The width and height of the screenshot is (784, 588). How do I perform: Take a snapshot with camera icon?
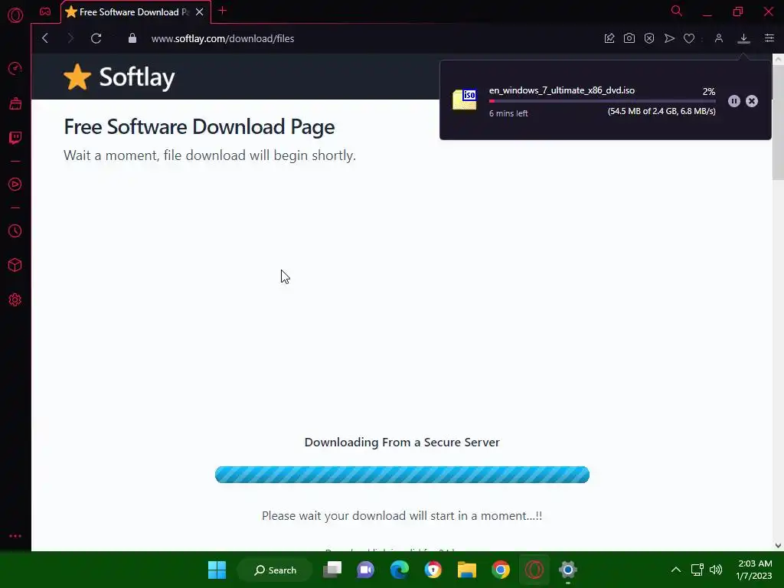coord(629,38)
